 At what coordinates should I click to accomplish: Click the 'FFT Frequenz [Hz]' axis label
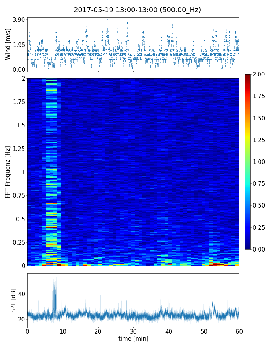(8, 172)
